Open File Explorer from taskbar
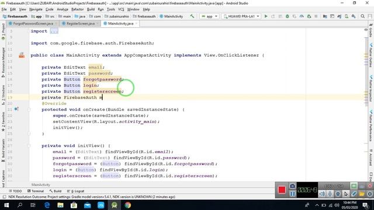Screen dimensions: 374x210 [x=60, y=205]
